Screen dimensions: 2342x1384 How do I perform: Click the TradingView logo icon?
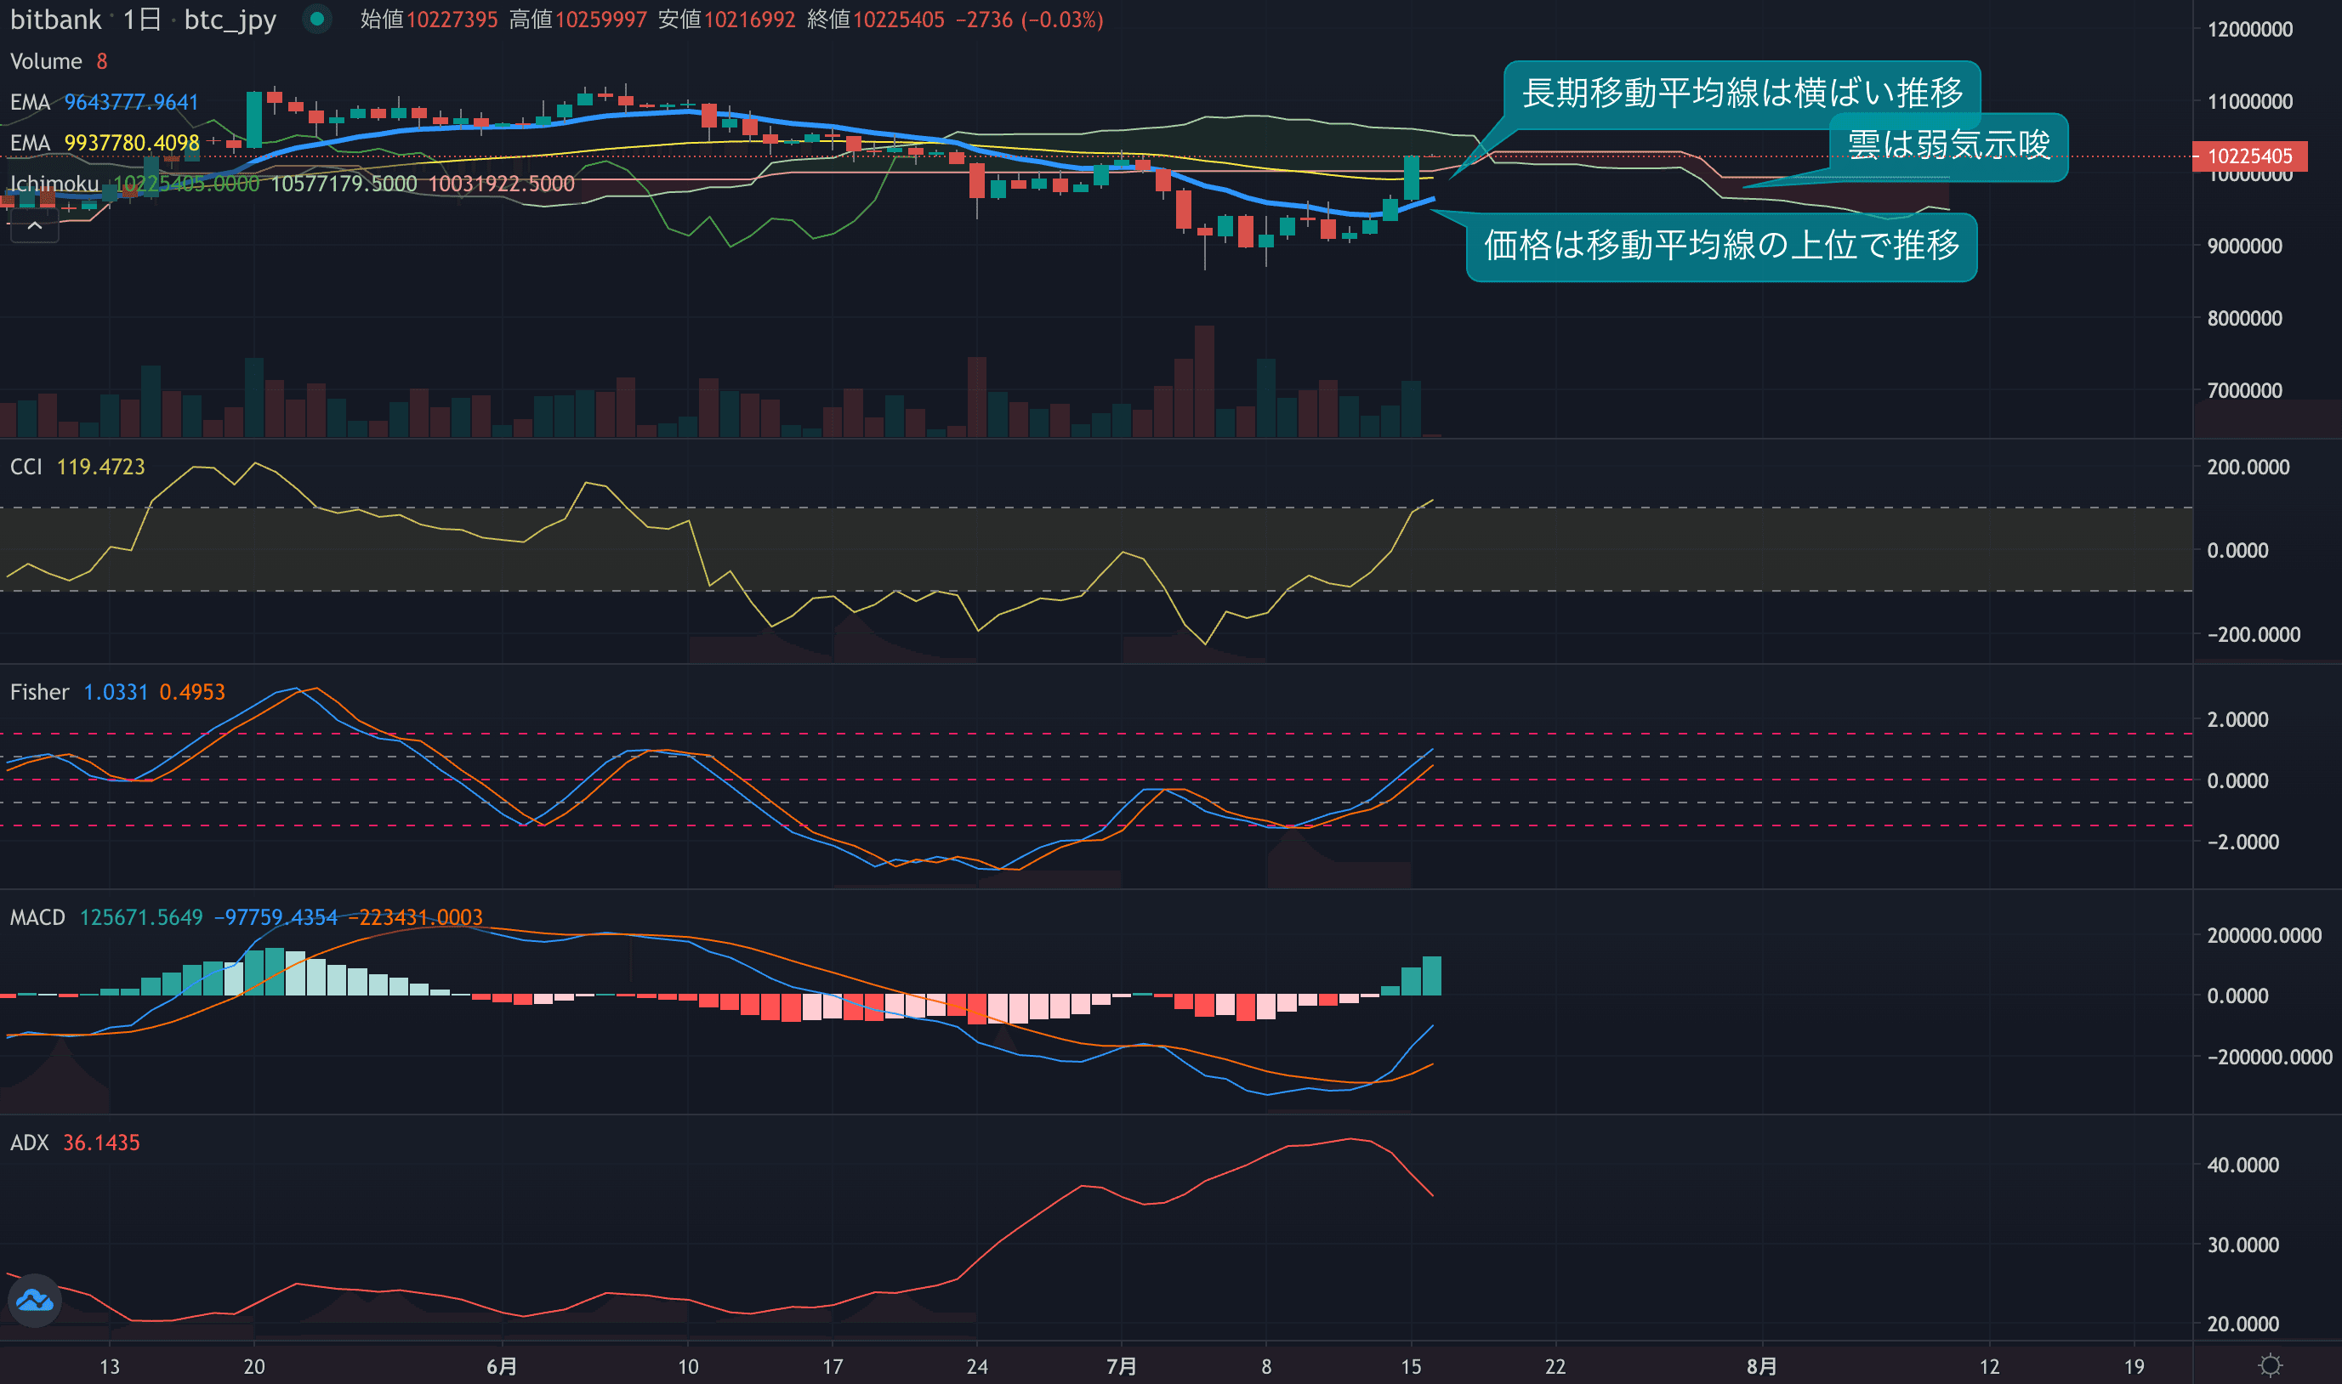click(35, 1300)
